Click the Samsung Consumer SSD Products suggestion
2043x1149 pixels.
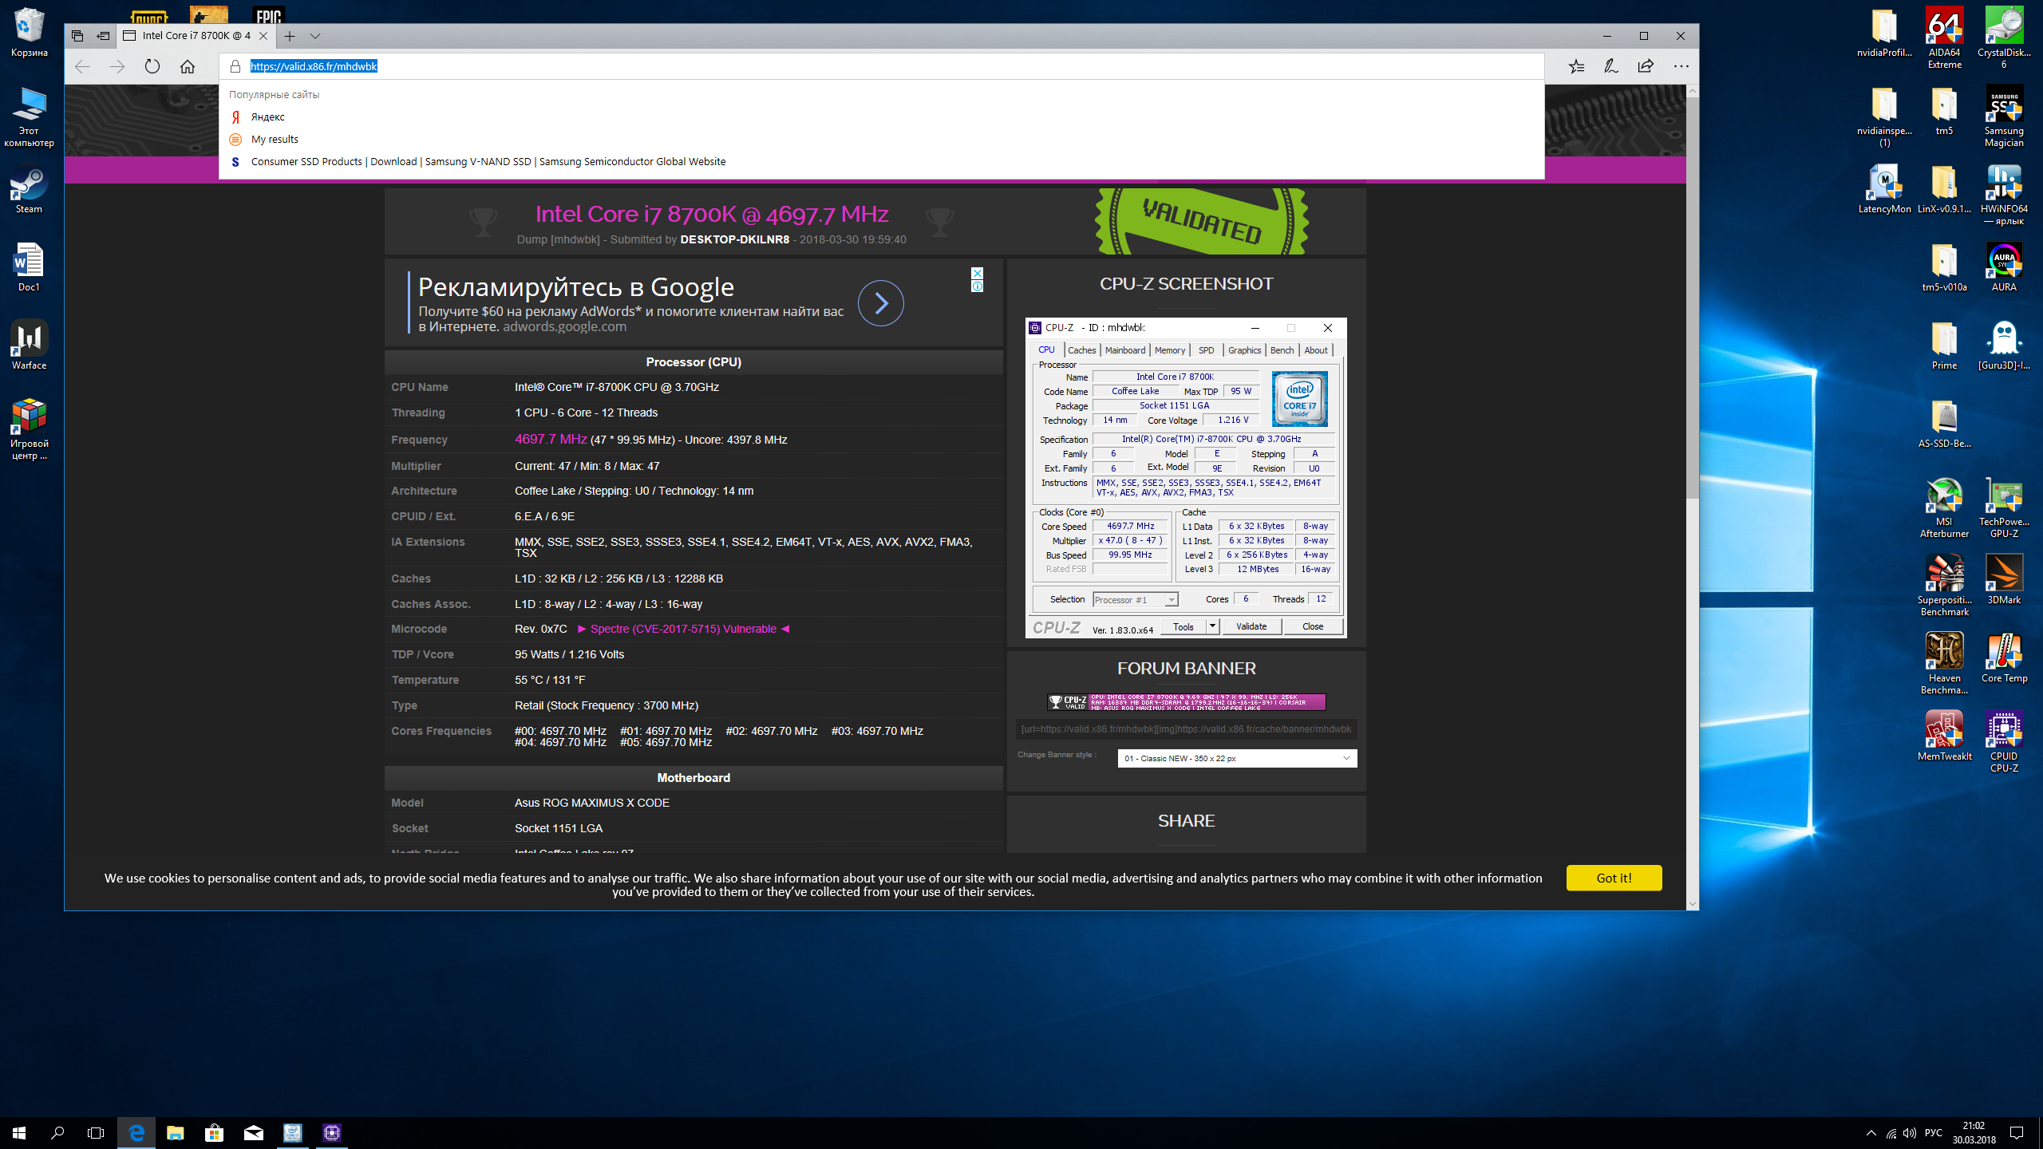[488, 162]
